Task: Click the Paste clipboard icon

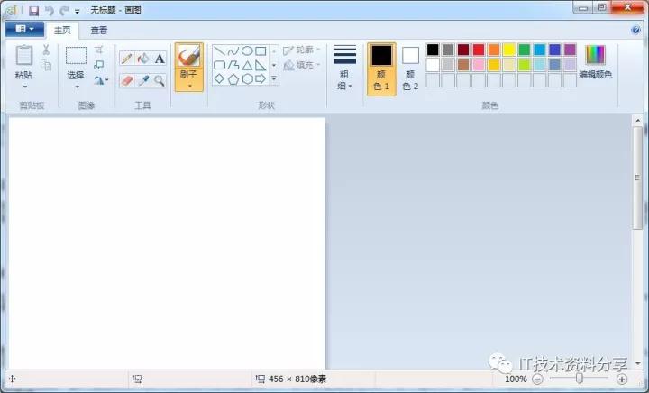Action: point(24,55)
